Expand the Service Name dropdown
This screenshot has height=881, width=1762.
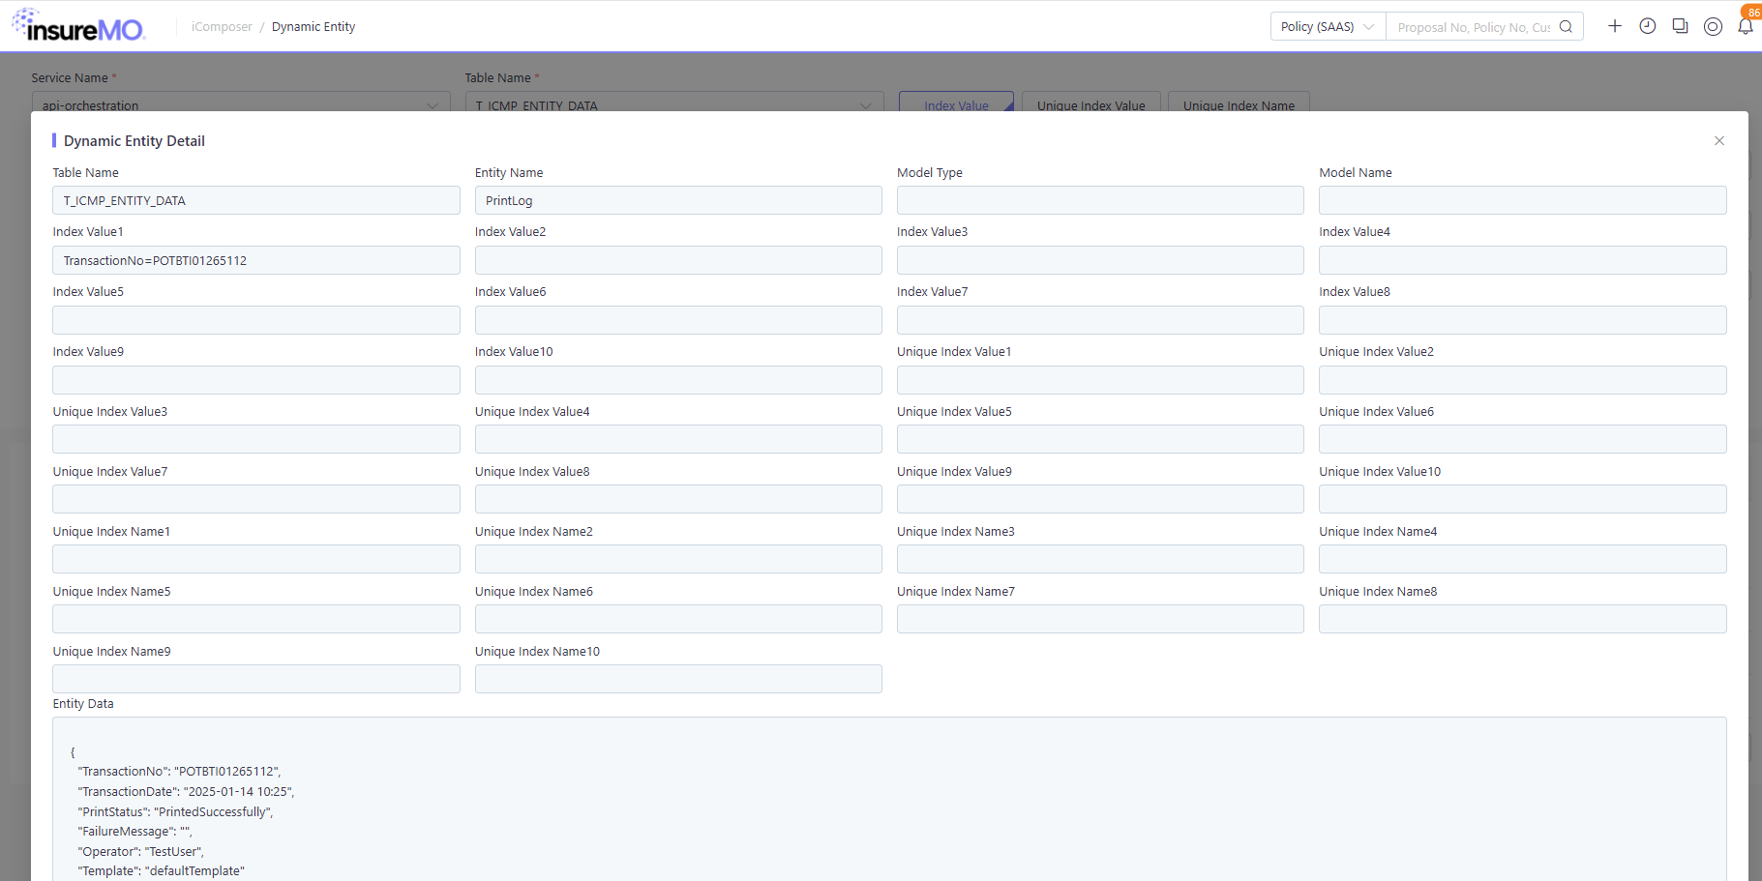[x=241, y=102]
